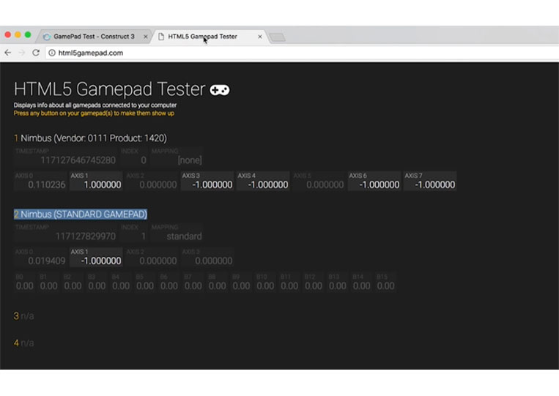Click the B3 button value cell
This screenshot has height=396, width=559.
coord(97,283)
